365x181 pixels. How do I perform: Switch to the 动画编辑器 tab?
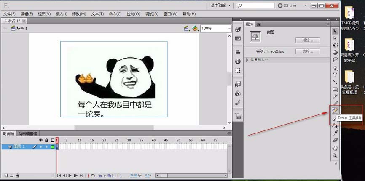[x=28, y=133]
